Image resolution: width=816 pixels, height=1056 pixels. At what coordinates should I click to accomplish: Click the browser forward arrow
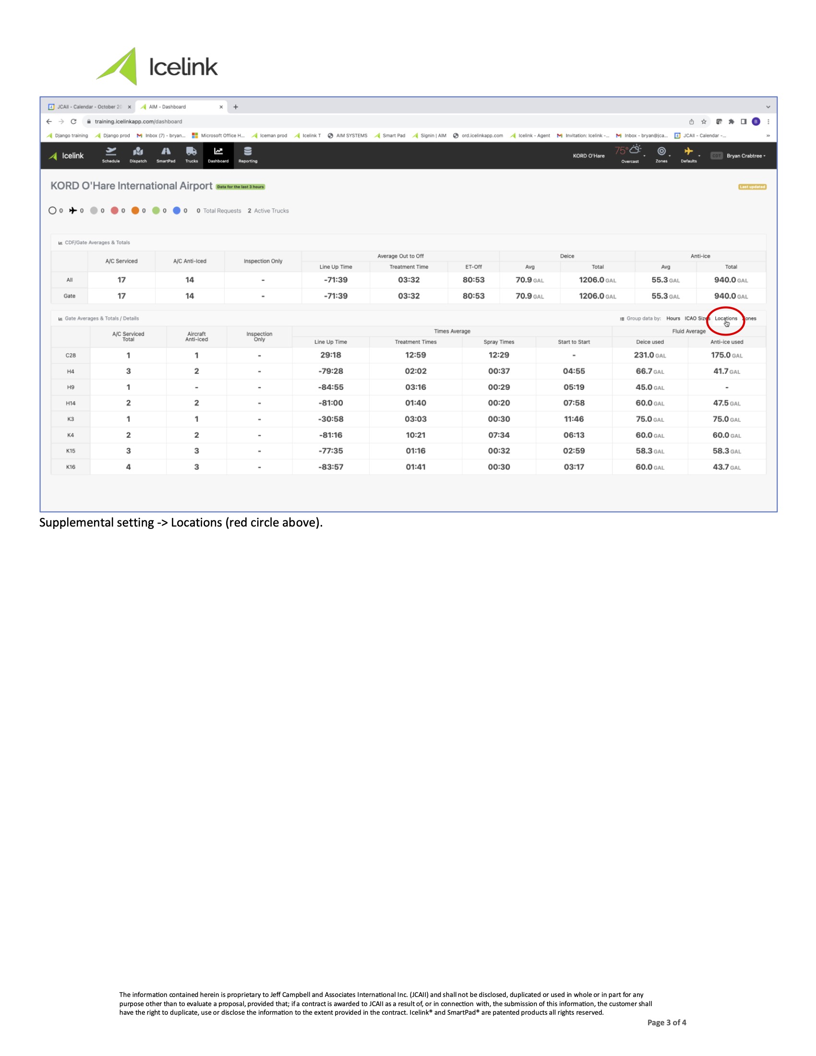click(x=61, y=121)
